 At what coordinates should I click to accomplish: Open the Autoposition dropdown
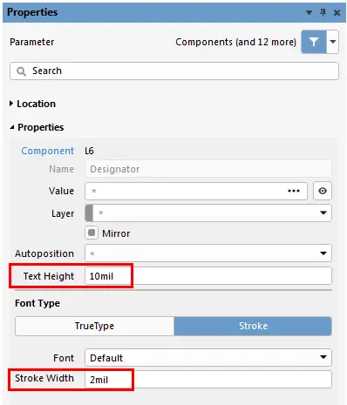pos(208,253)
